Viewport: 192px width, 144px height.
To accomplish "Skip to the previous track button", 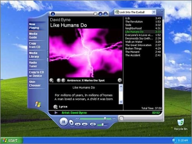I will pos(78,124).
